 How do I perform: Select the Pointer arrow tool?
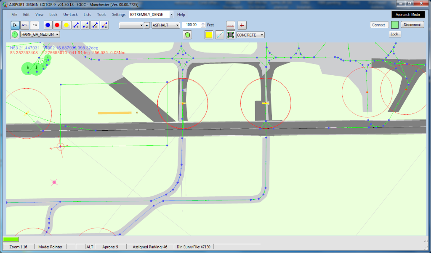pyautogui.click(x=15, y=25)
